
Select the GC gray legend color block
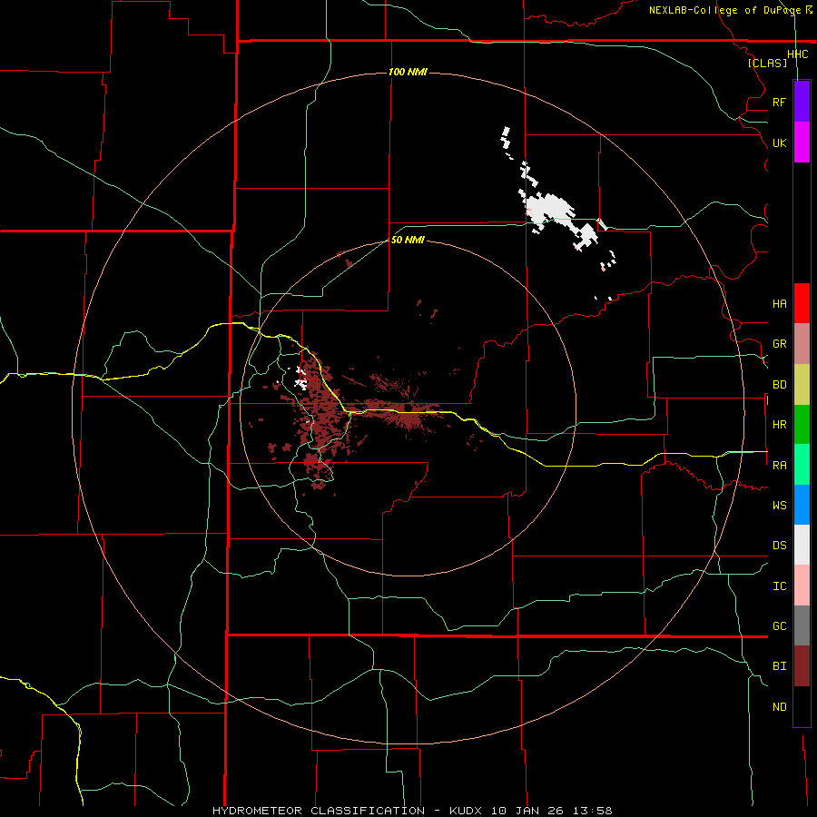tap(802, 625)
